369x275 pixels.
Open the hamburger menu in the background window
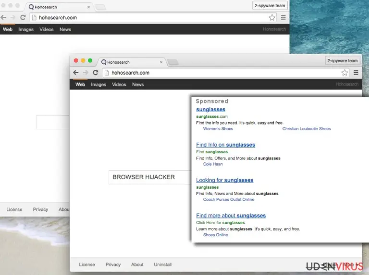point(283,17)
